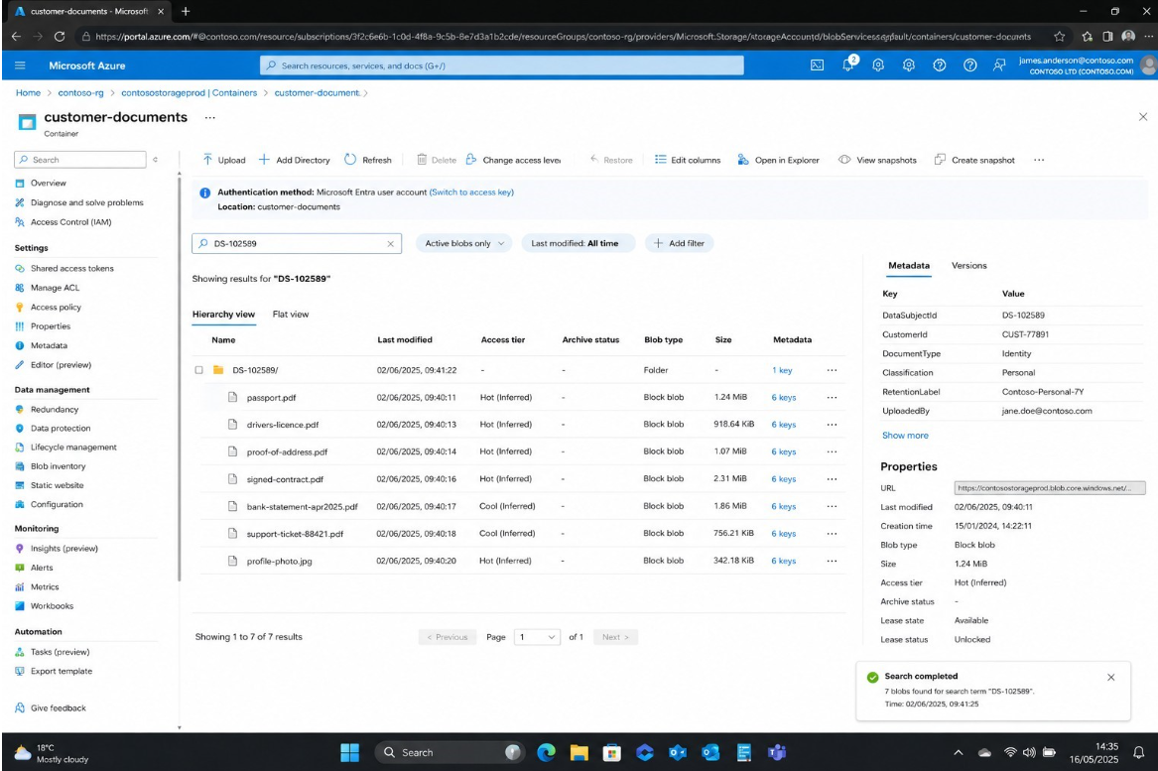
Task: Open the 1 key link for DS-102589/ folder
Action: [x=782, y=371]
